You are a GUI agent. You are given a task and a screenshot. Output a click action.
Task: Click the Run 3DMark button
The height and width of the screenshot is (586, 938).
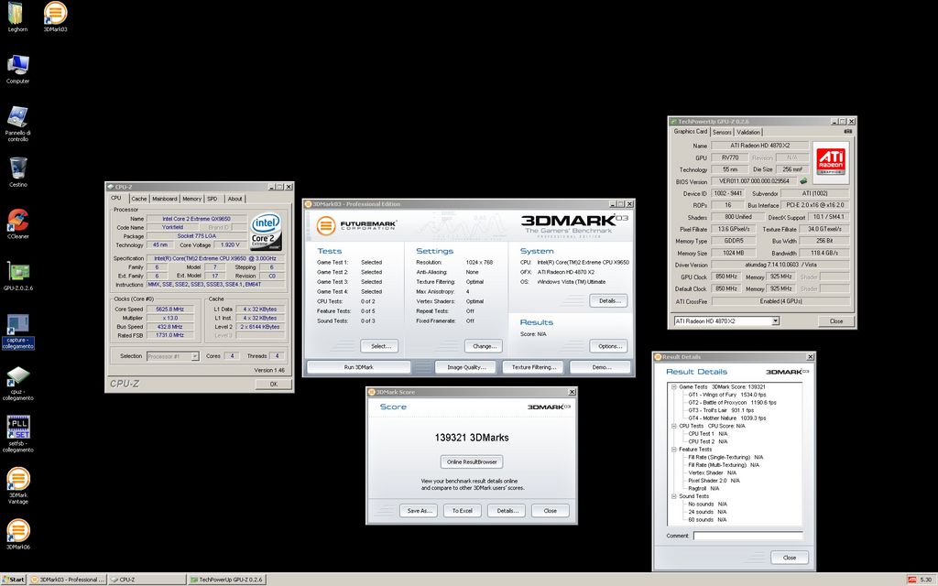[x=358, y=367]
